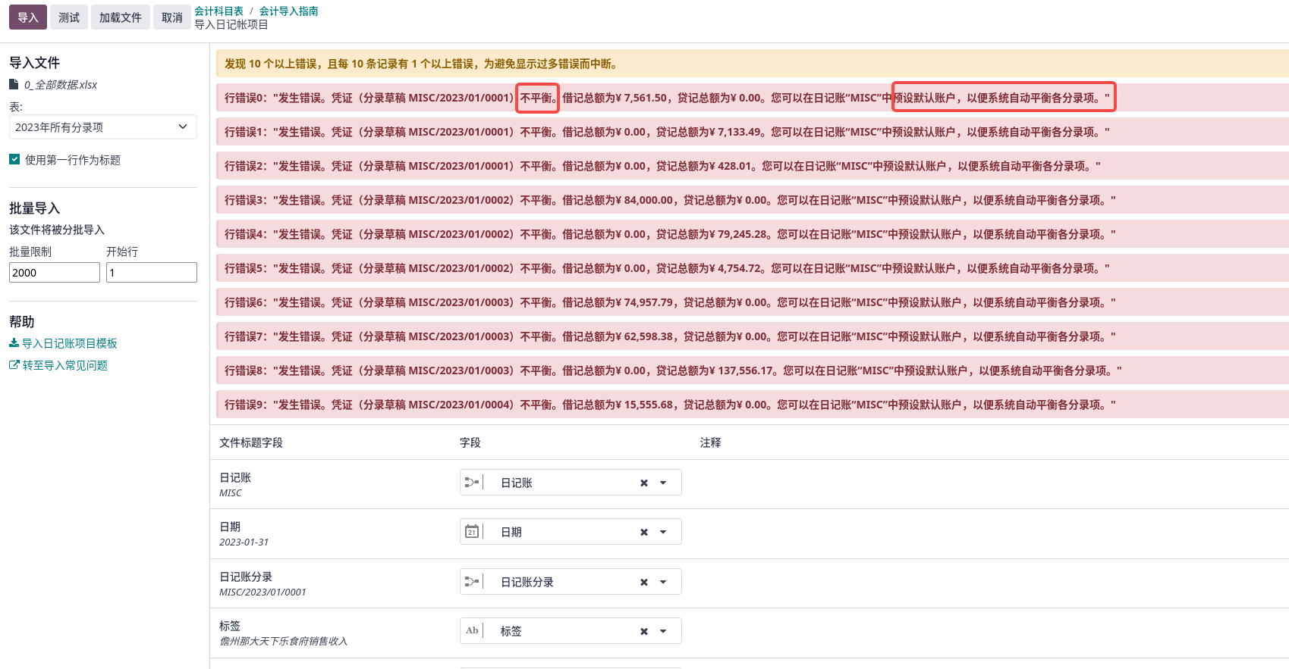1289x669 pixels.
Task: Click the 取消 button
Action: tap(172, 17)
